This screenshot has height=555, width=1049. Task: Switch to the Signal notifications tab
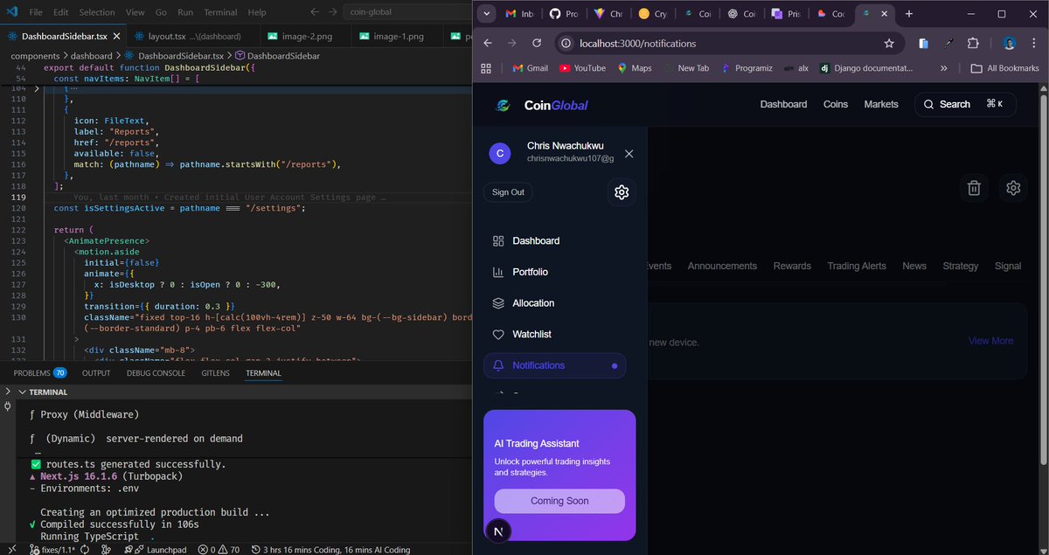click(1008, 266)
